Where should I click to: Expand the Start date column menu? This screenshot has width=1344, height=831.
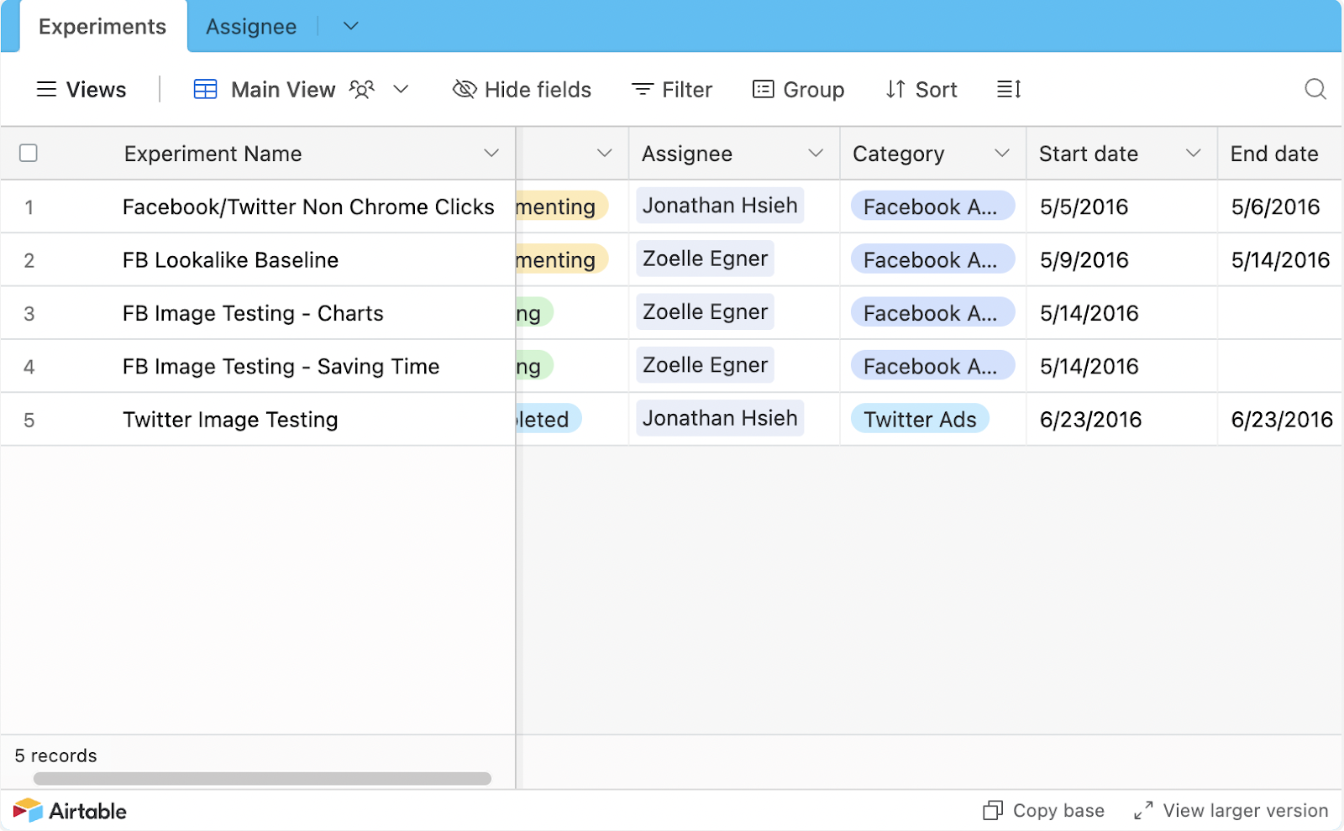(1193, 153)
